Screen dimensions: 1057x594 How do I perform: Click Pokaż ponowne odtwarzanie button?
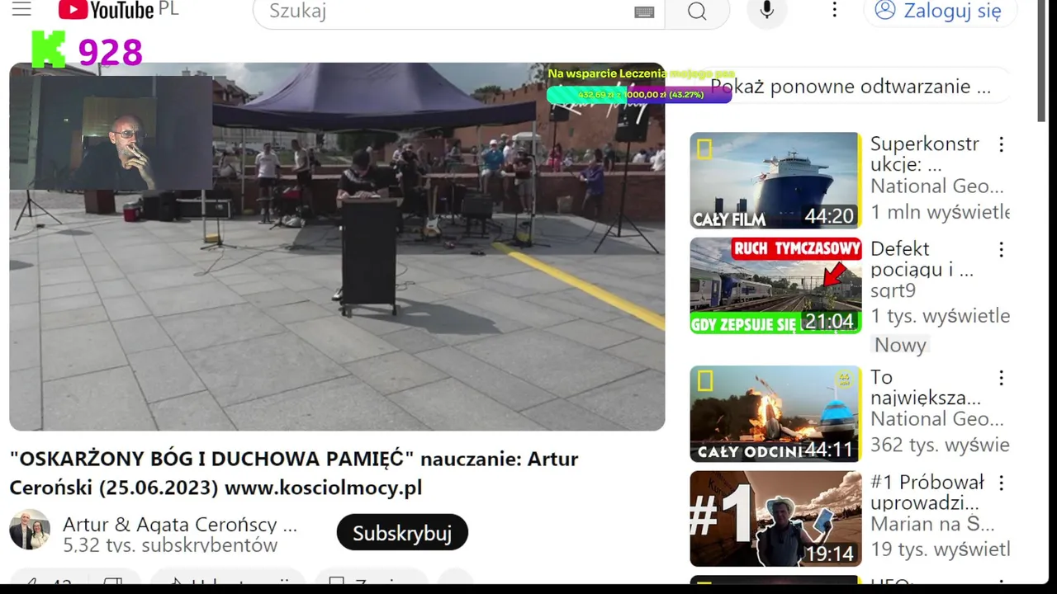coord(851,87)
